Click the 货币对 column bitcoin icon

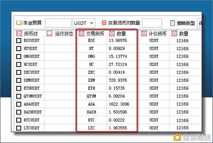click(x=19, y=33)
